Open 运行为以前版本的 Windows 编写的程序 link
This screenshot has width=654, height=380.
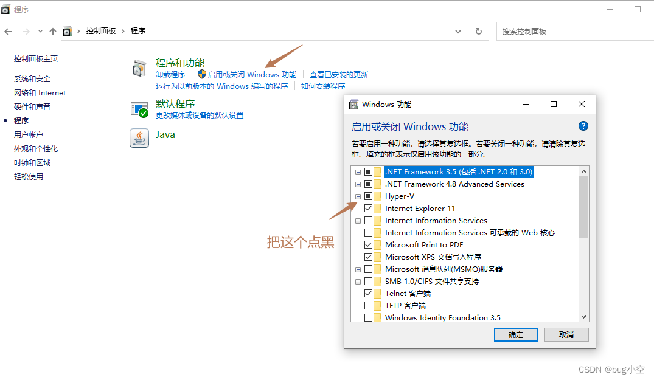pos(222,86)
